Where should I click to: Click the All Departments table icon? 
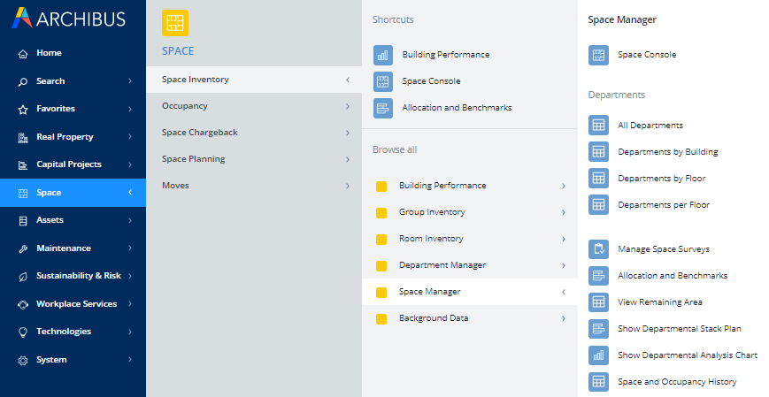[598, 126]
